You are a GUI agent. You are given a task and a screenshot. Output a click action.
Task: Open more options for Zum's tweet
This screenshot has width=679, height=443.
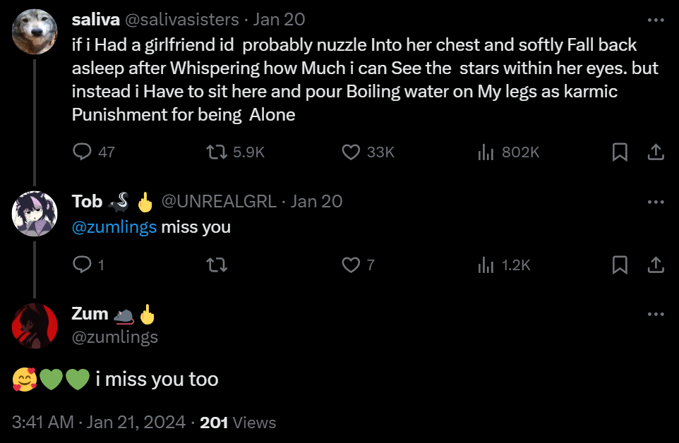coord(656,314)
